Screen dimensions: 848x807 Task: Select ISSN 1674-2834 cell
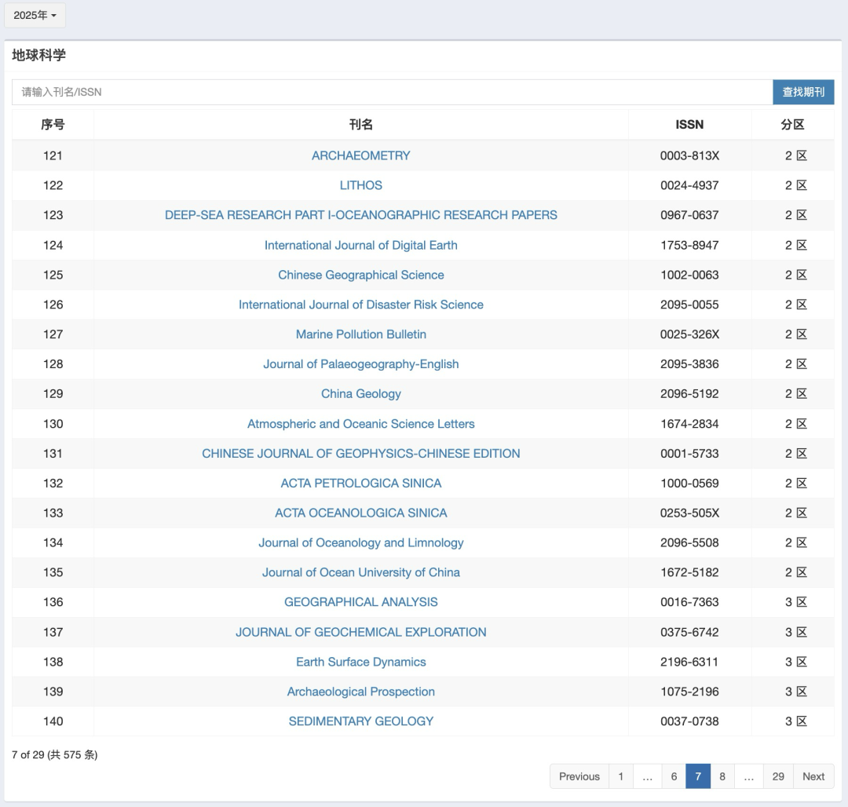pyautogui.click(x=689, y=424)
